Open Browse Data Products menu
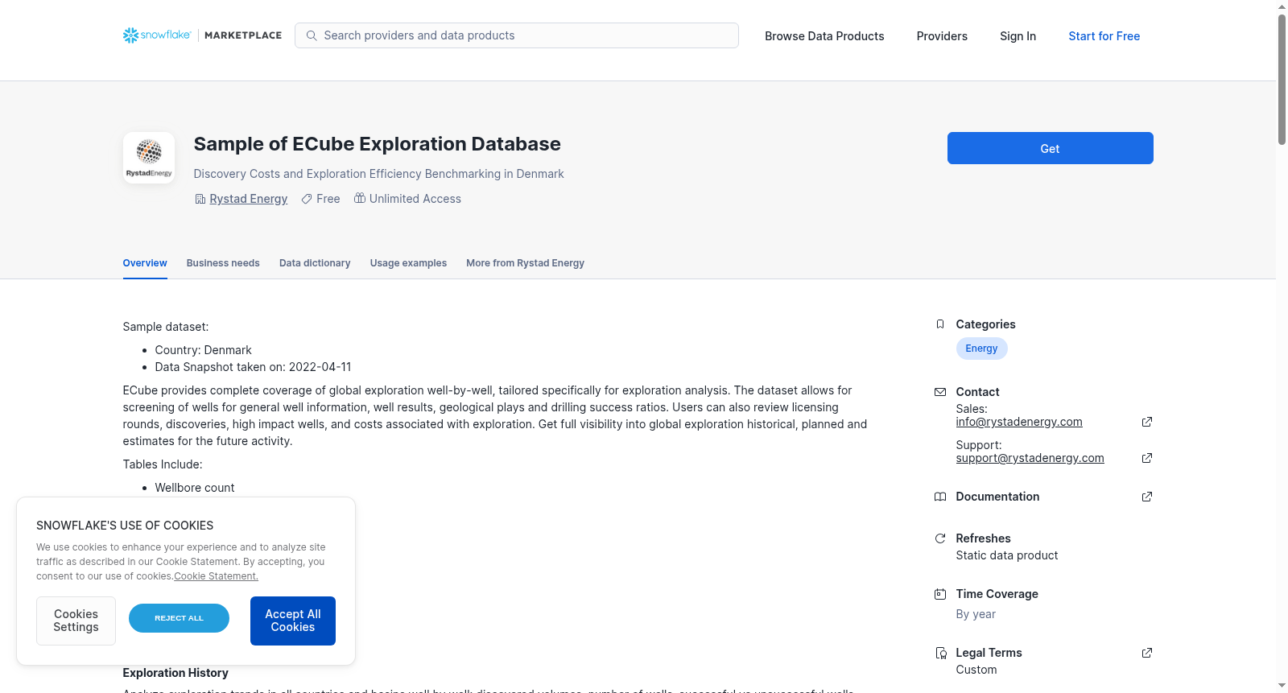The image size is (1288, 693). (x=824, y=36)
